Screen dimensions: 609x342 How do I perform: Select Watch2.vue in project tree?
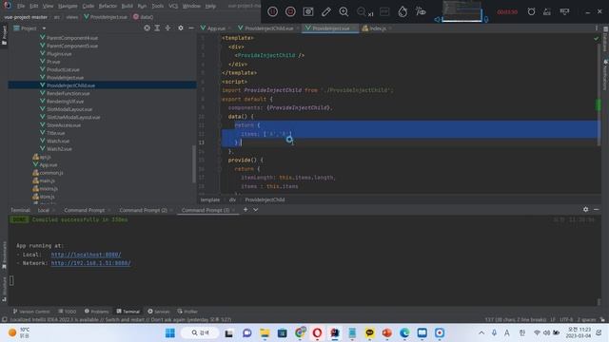coord(59,149)
